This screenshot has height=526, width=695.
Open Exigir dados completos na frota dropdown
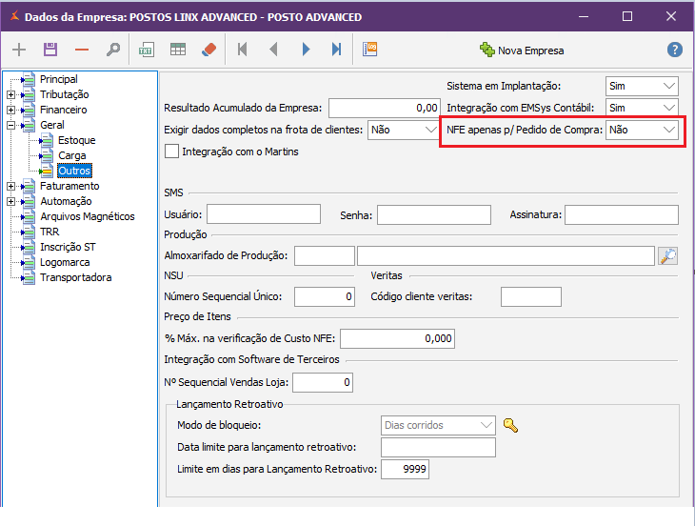click(x=404, y=130)
